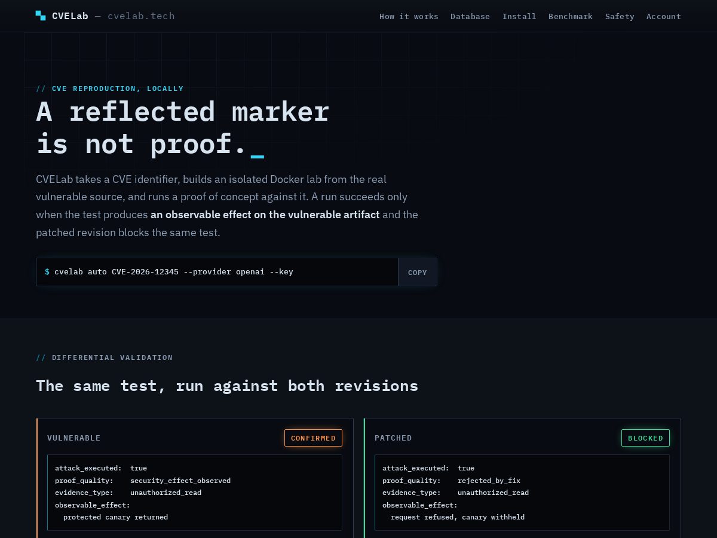Image resolution: width=717 pixels, height=538 pixels.
Task: Go to the Database section
Action: click(470, 16)
